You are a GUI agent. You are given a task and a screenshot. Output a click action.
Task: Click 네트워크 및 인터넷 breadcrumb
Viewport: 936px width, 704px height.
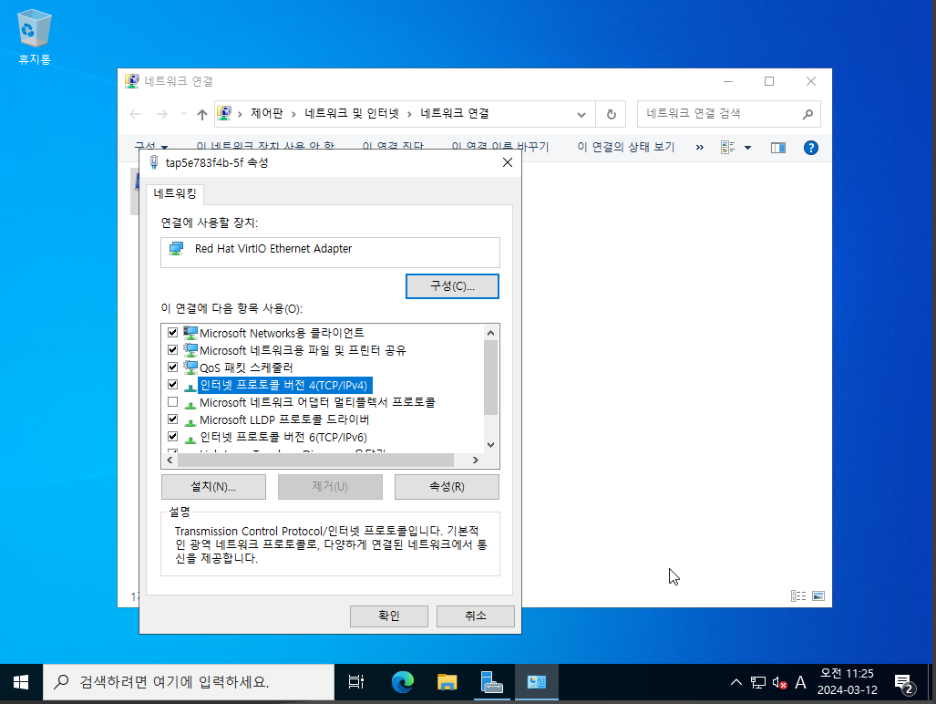click(x=352, y=113)
